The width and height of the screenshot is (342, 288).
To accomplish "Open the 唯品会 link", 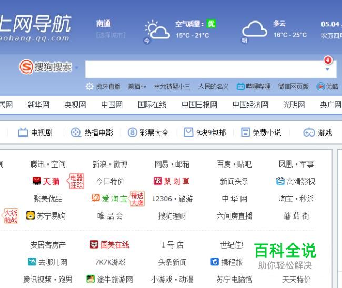I will (110, 216).
